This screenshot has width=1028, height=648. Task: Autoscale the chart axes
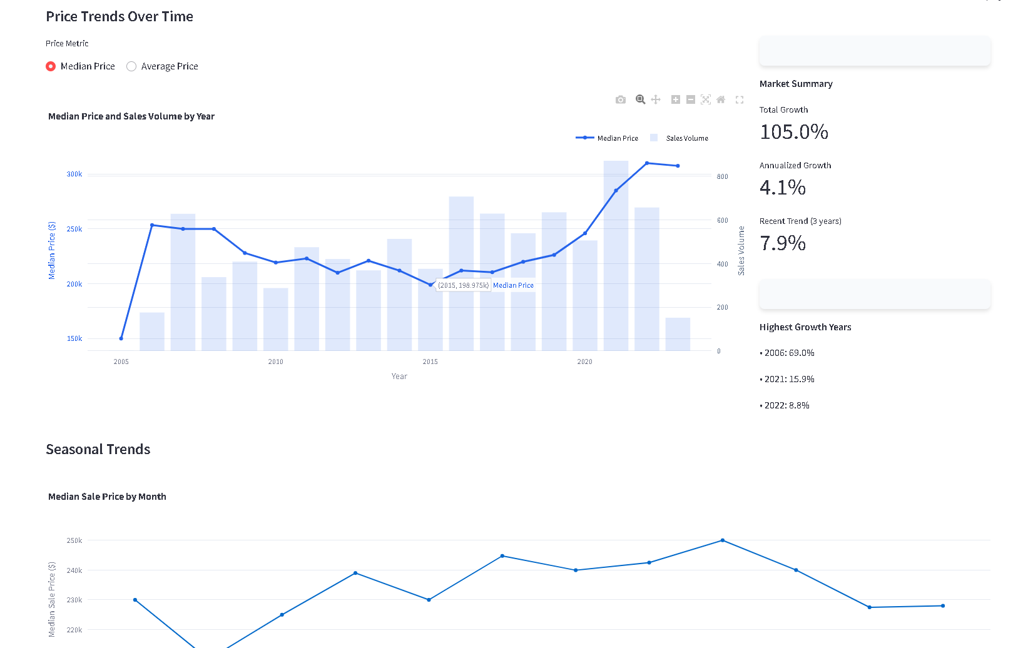[x=706, y=99]
